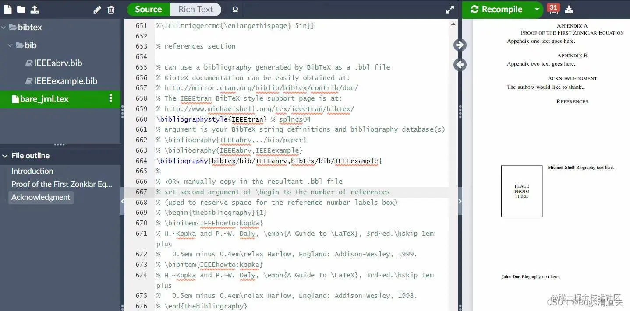This screenshot has width=630, height=311.
Task: Switch the editor to Source mode
Action: click(x=148, y=9)
